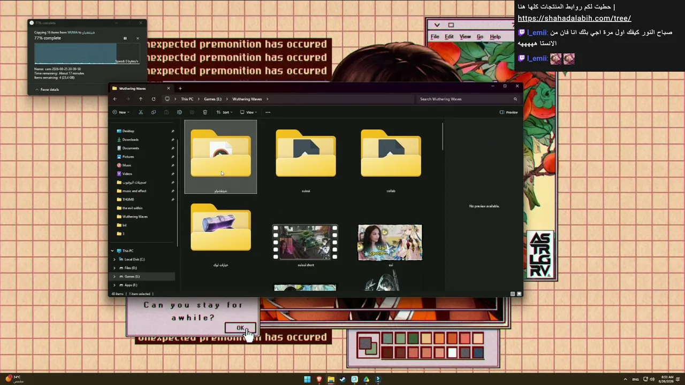Image resolution: width=685 pixels, height=385 pixels.
Task: Open the See more ellipsis menu
Action: 268,112
